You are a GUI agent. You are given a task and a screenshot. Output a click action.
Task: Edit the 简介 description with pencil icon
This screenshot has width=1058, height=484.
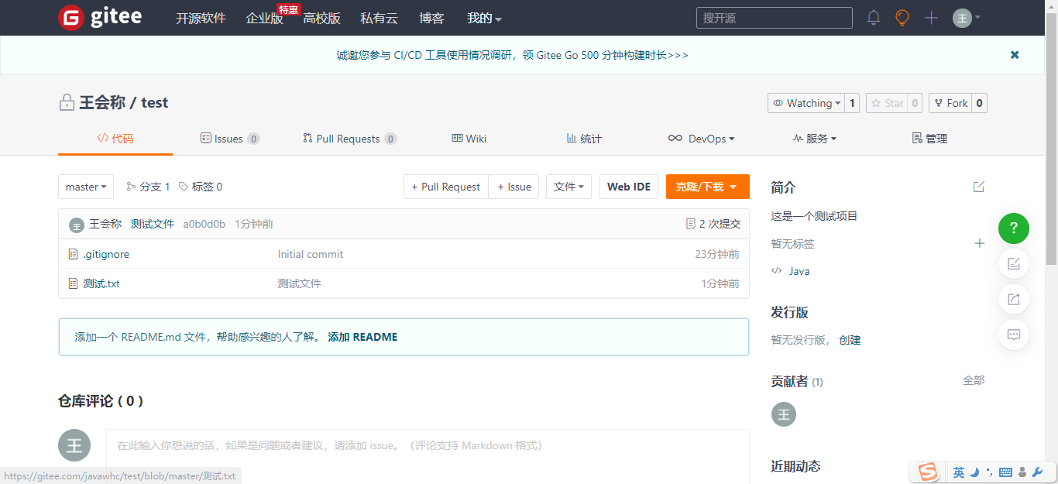tap(979, 187)
